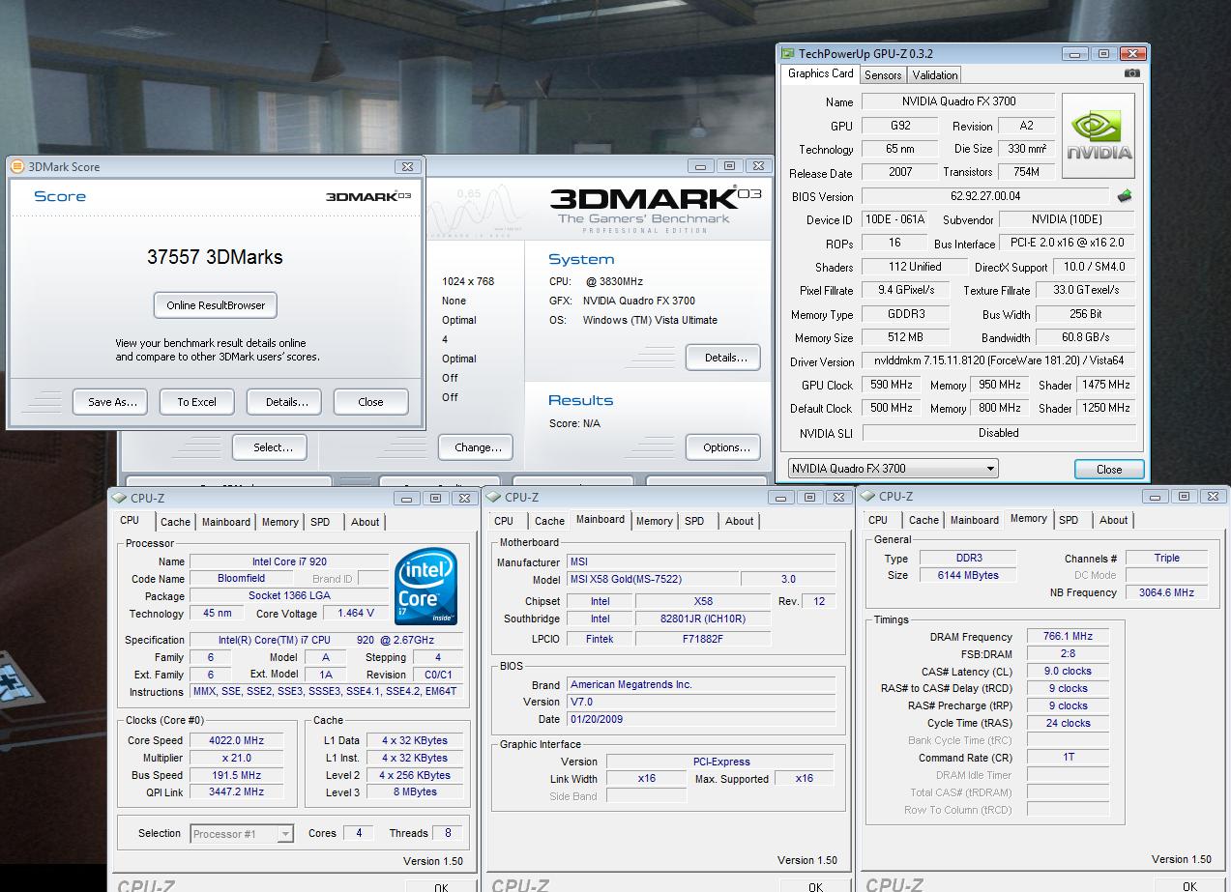Open Memory tab in the Mainboard CPU-Z window
1231x892 pixels.
pos(654,521)
